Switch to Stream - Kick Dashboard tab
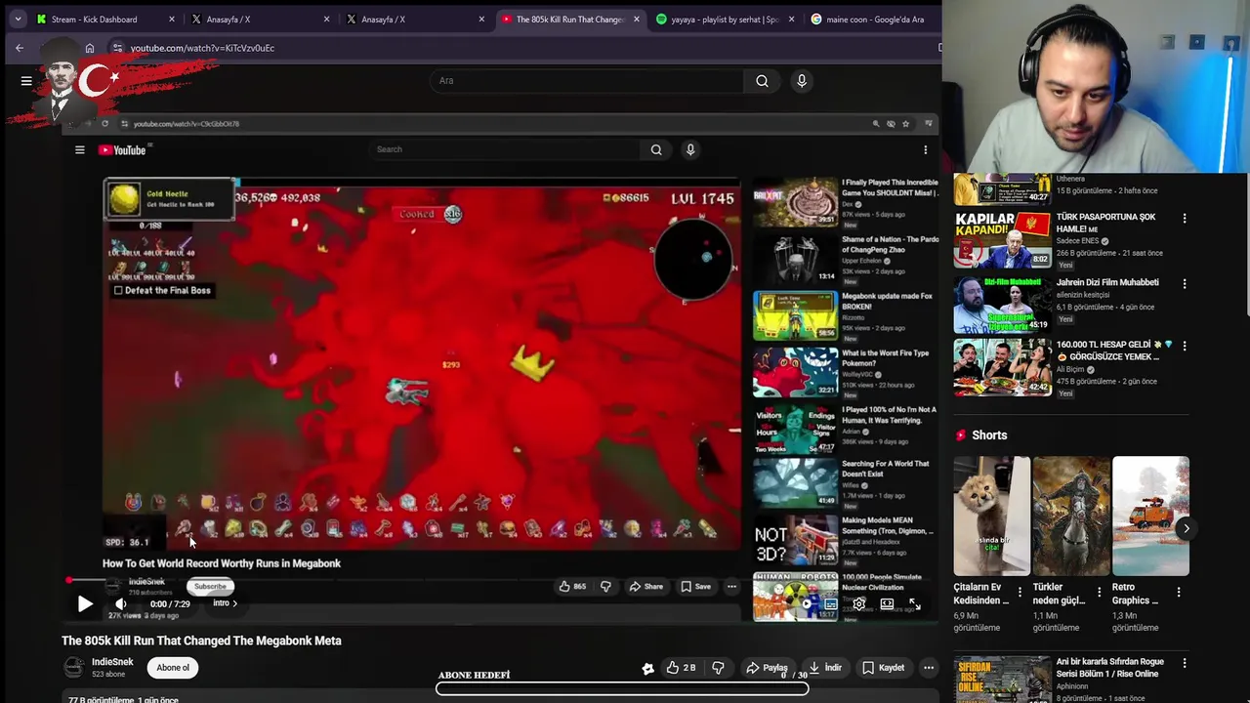 (105, 20)
